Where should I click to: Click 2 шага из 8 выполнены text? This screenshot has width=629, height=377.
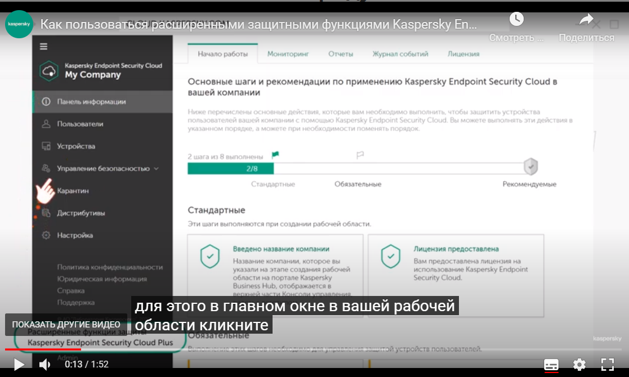click(x=225, y=156)
